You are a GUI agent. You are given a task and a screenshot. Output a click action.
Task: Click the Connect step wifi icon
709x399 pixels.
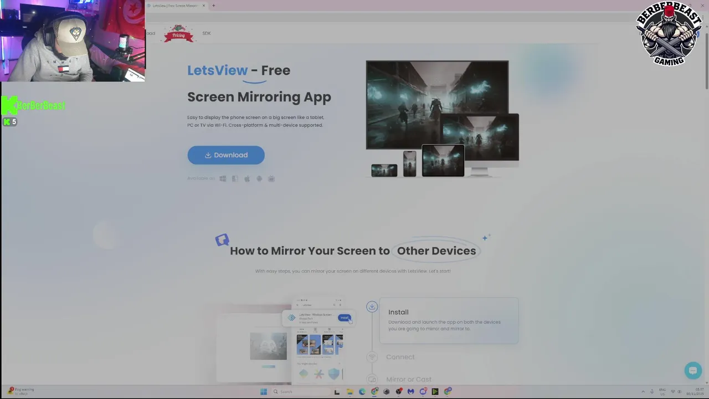(x=372, y=357)
